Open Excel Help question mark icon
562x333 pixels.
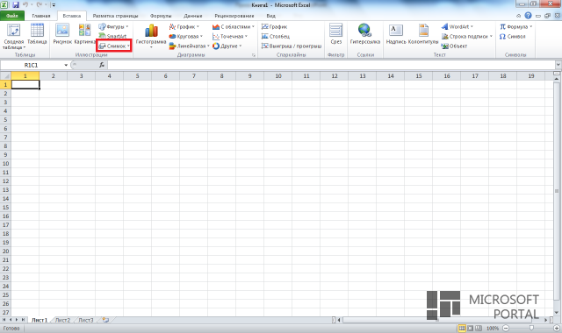528,16
